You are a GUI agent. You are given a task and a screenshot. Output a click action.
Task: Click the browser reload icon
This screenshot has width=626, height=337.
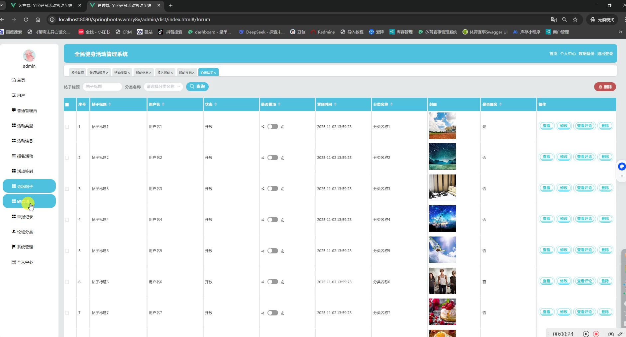26,20
